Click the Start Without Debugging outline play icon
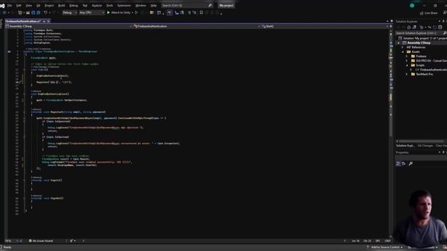This screenshot has width=447, height=251. pos(136,13)
